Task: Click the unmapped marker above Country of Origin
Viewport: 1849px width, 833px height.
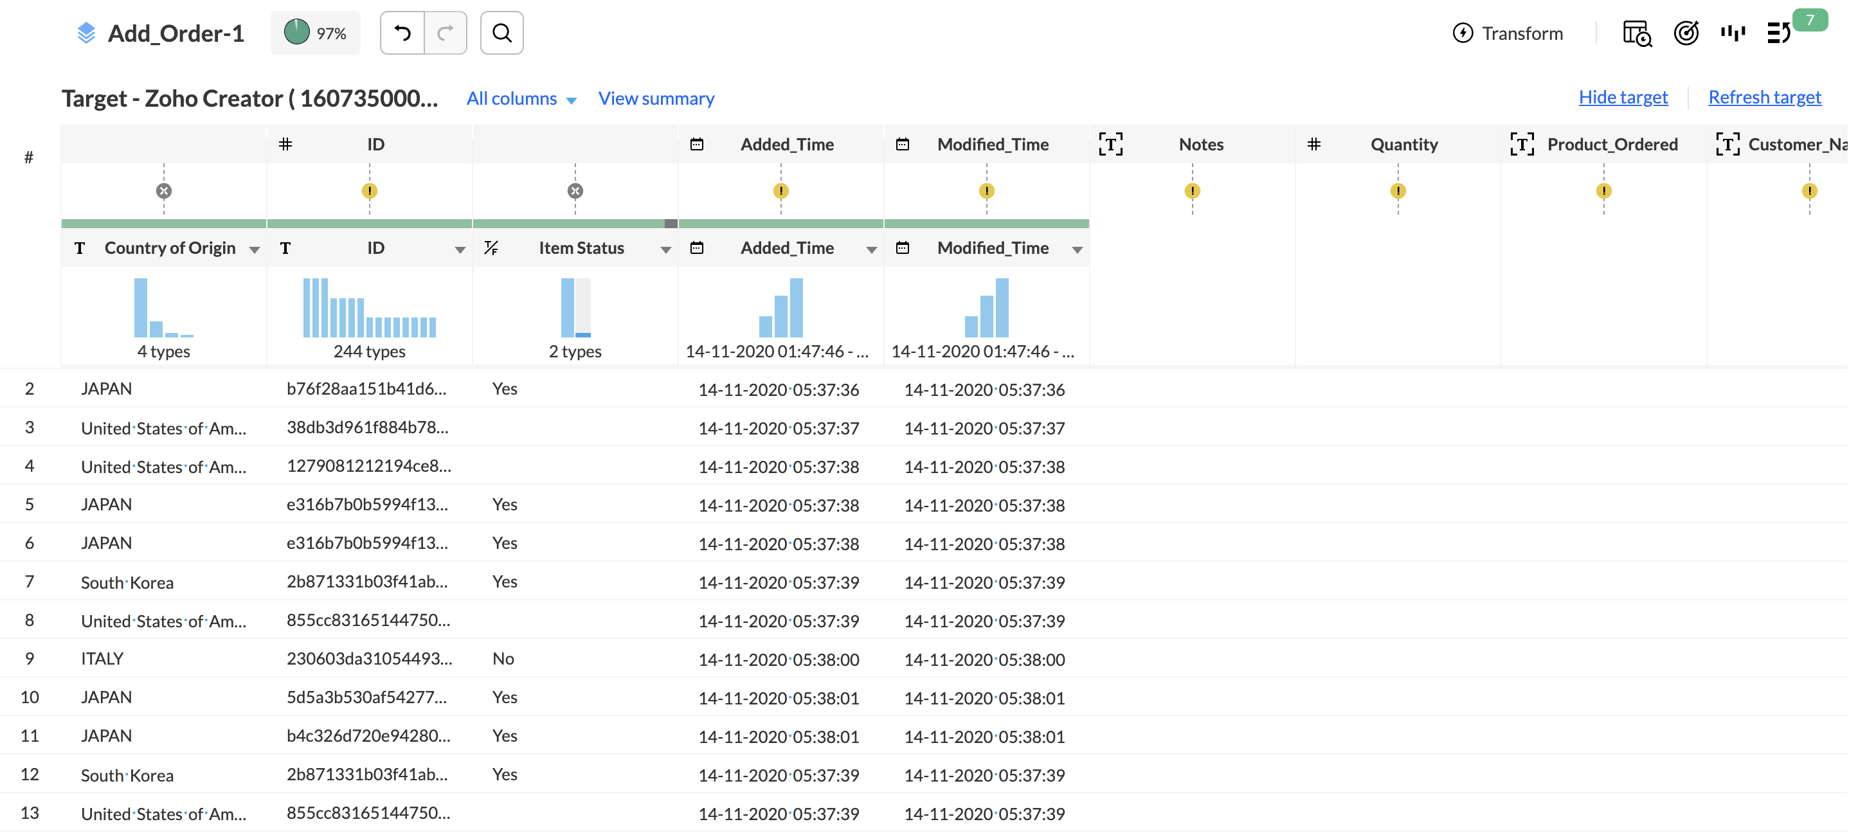Action: coord(164,191)
